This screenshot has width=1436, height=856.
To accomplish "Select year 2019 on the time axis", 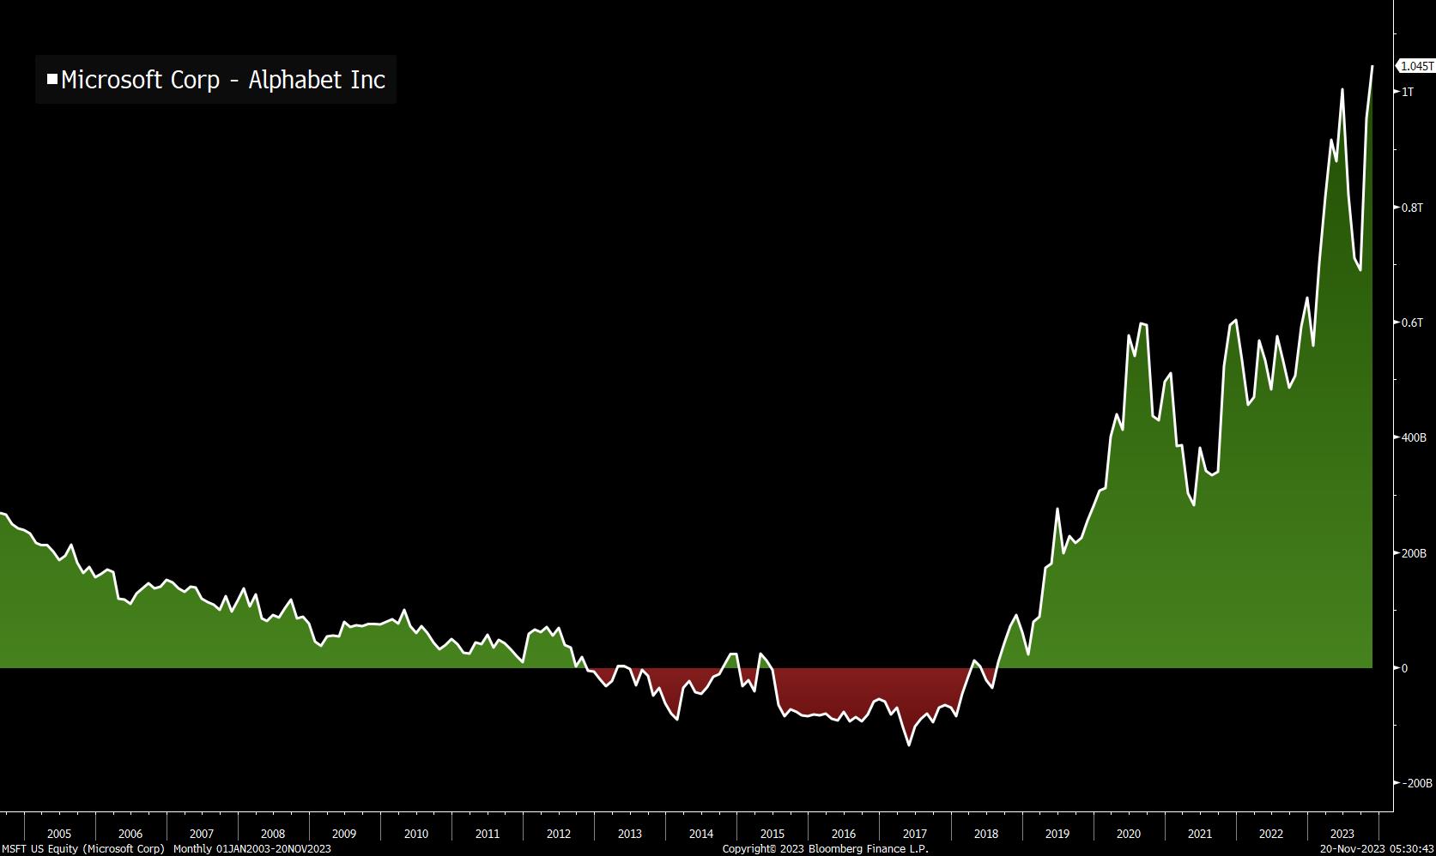I will tap(1057, 834).
